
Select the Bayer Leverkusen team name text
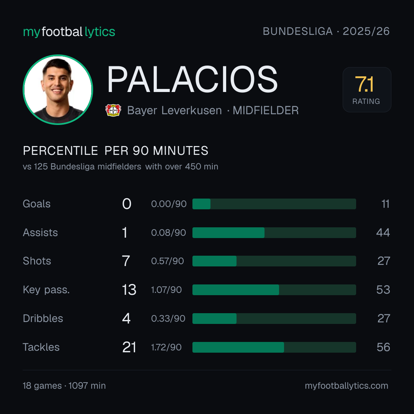point(174,110)
